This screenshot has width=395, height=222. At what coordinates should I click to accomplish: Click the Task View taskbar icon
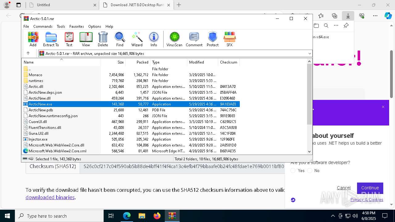coord(111,216)
